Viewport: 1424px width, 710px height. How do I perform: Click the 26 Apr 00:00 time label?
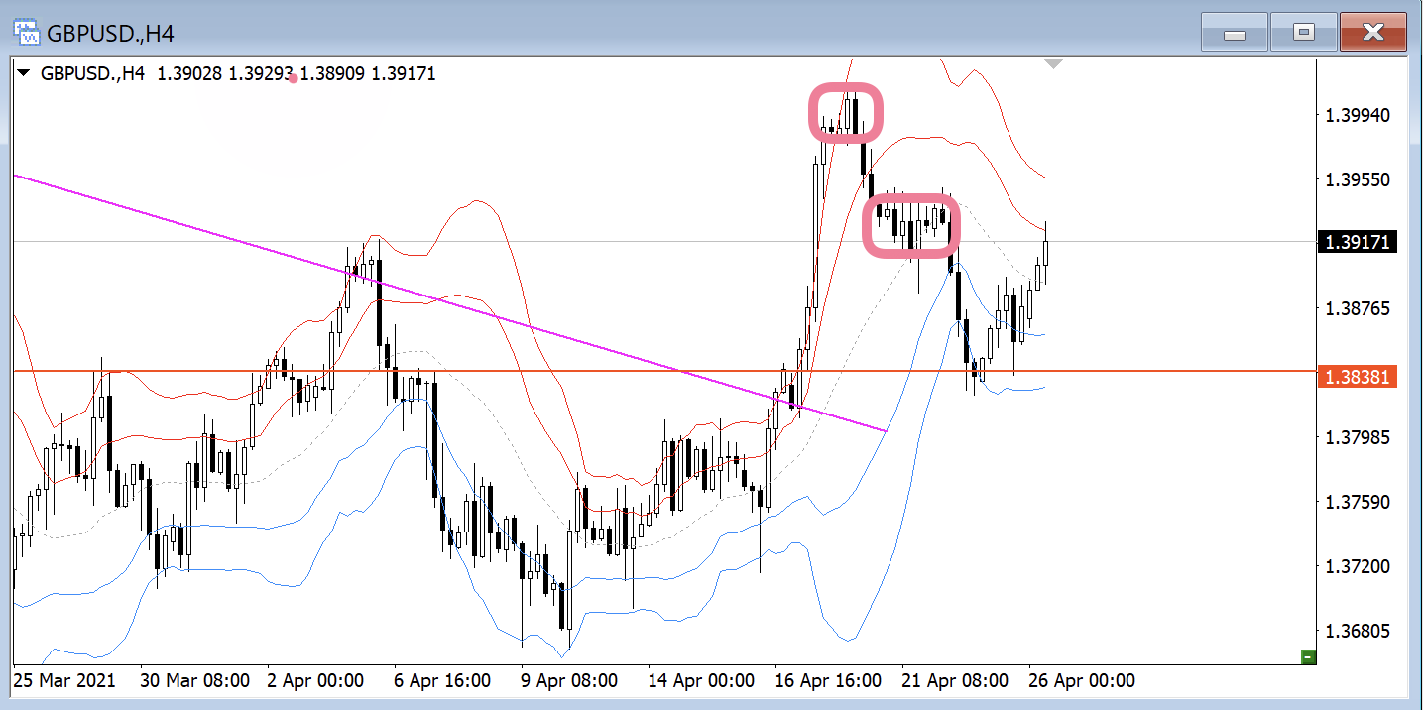tap(1081, 681)
